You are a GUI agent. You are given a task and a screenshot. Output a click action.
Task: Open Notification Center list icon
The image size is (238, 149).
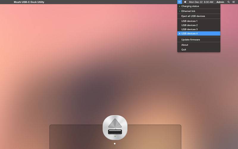[x=234, y=2]
